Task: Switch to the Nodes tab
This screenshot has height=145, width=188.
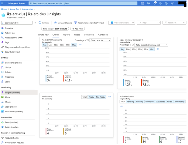Action: 77,35
